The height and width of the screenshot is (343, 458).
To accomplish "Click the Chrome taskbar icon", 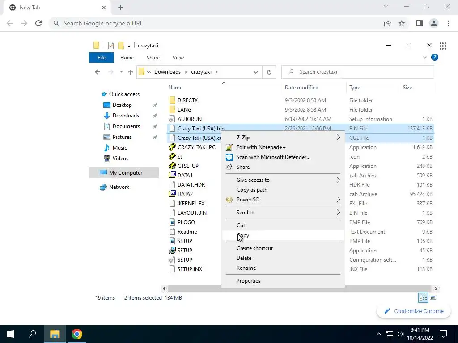I will point(77,334).
